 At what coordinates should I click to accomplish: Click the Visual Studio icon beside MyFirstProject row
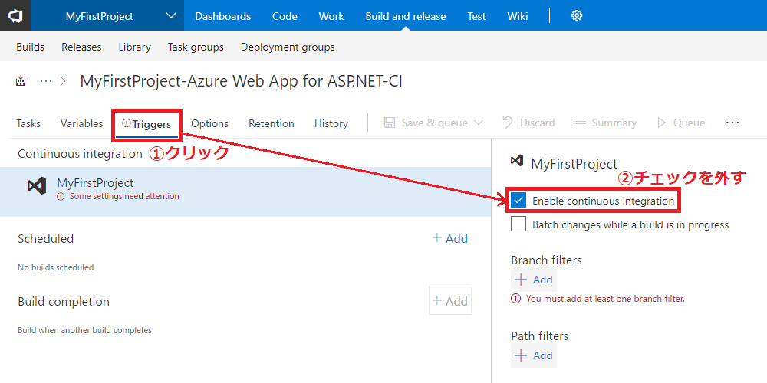pos(37,185)
